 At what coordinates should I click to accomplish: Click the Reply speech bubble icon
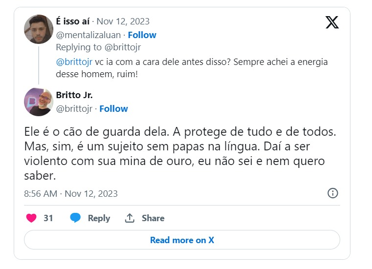75,218
